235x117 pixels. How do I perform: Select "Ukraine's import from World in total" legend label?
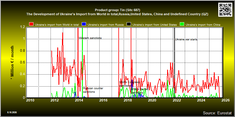[x=57, y=25]
